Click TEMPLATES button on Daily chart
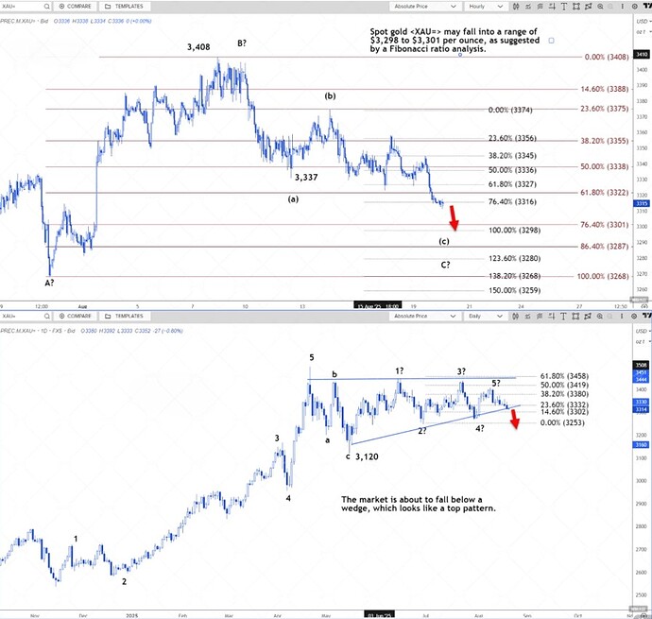 [124, 317]
